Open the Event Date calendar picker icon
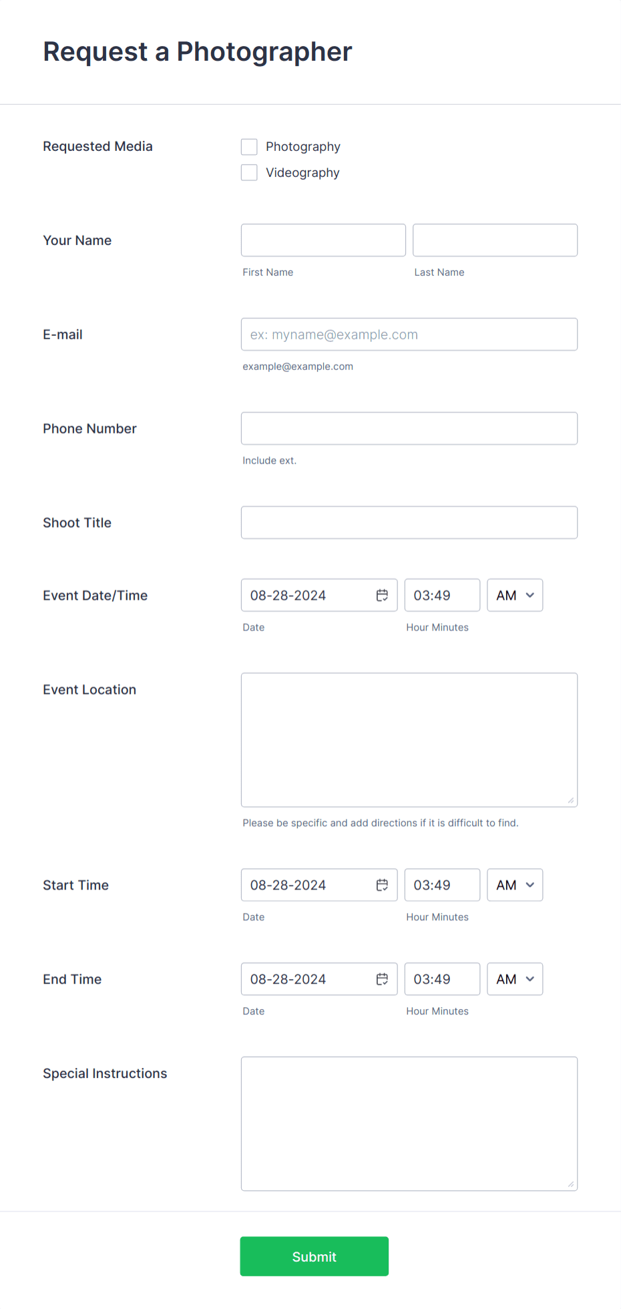This screenshot has width=621, height=1309. point(382,595)
